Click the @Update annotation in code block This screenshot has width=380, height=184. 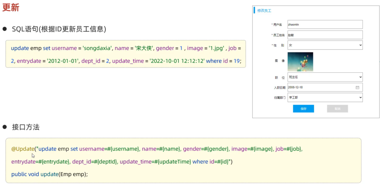(23, 149)
